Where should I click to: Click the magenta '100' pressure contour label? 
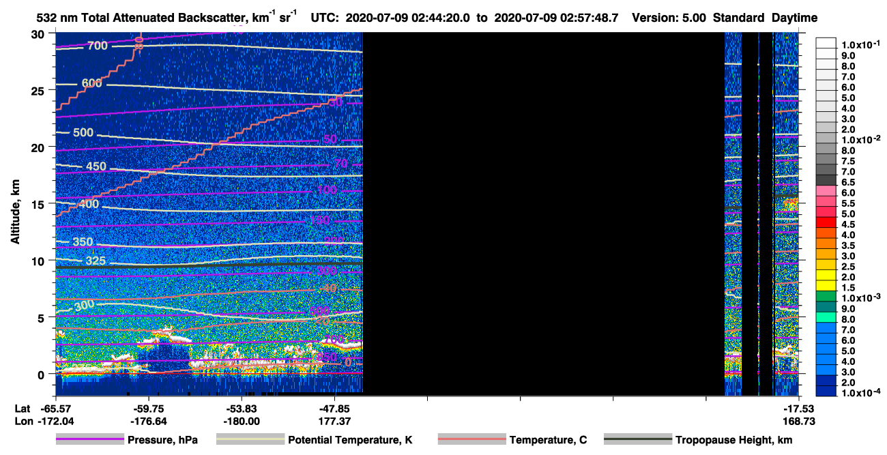[328, 190]
